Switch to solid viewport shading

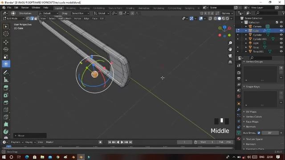click(x=220, y=19)
